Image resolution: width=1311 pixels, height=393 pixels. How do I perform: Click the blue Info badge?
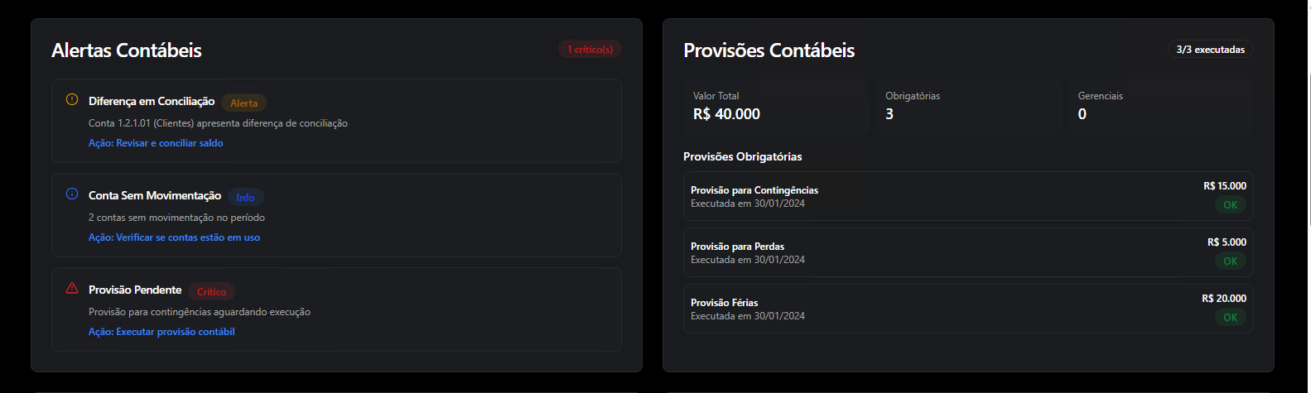[x=245, y=198]
